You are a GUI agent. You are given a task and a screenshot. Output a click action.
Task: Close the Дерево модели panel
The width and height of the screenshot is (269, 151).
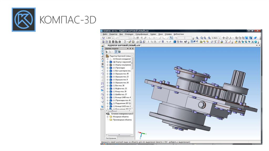point(133,49)
